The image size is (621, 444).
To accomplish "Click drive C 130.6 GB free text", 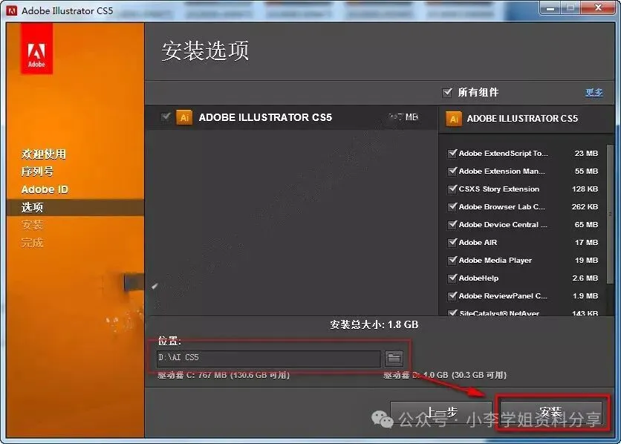I will [224, 375].
